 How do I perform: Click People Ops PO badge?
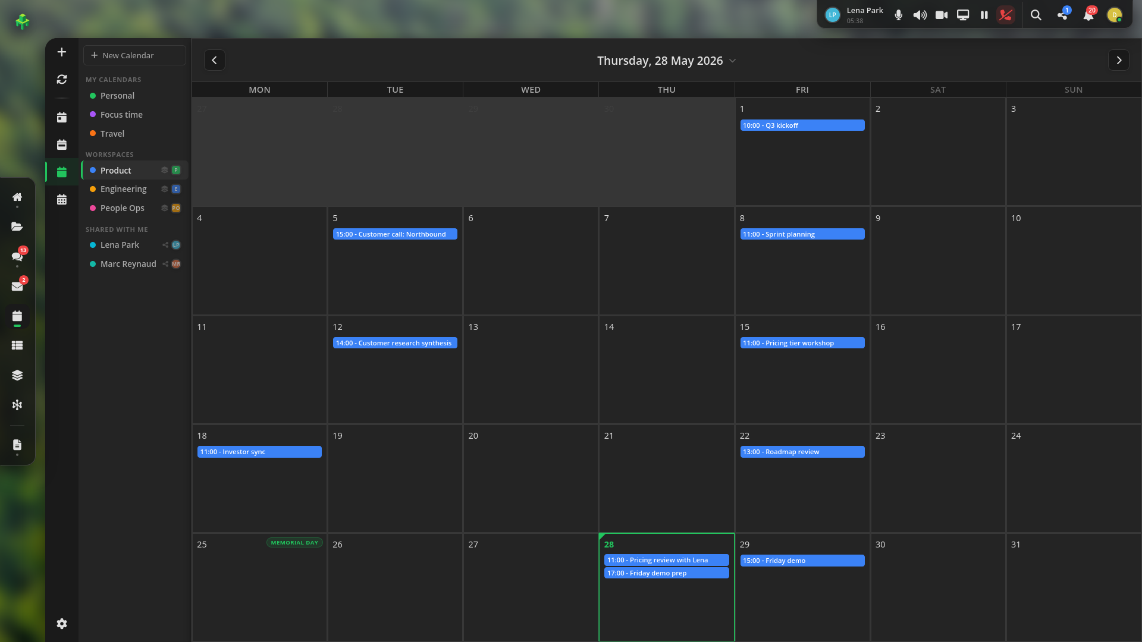(176, 208)
